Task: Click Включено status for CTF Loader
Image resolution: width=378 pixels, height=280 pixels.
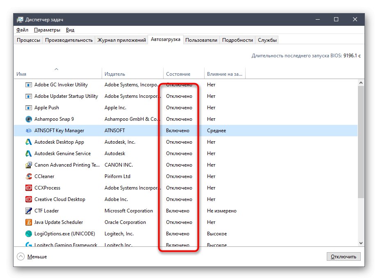Action: (178, 211)
